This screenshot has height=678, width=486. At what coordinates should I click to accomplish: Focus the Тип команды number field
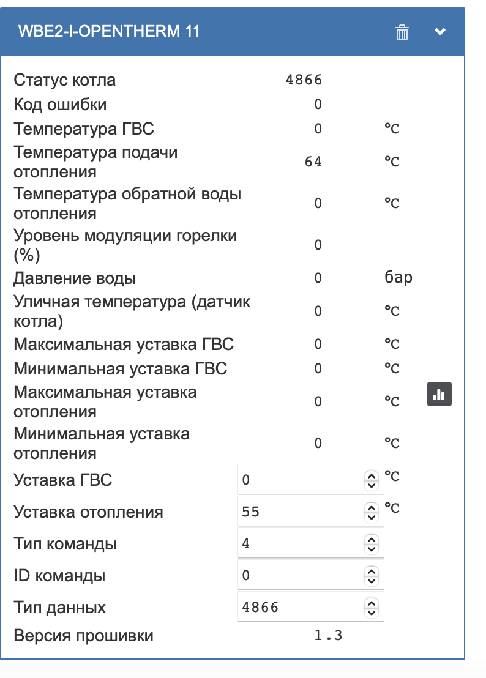(310, 543)
